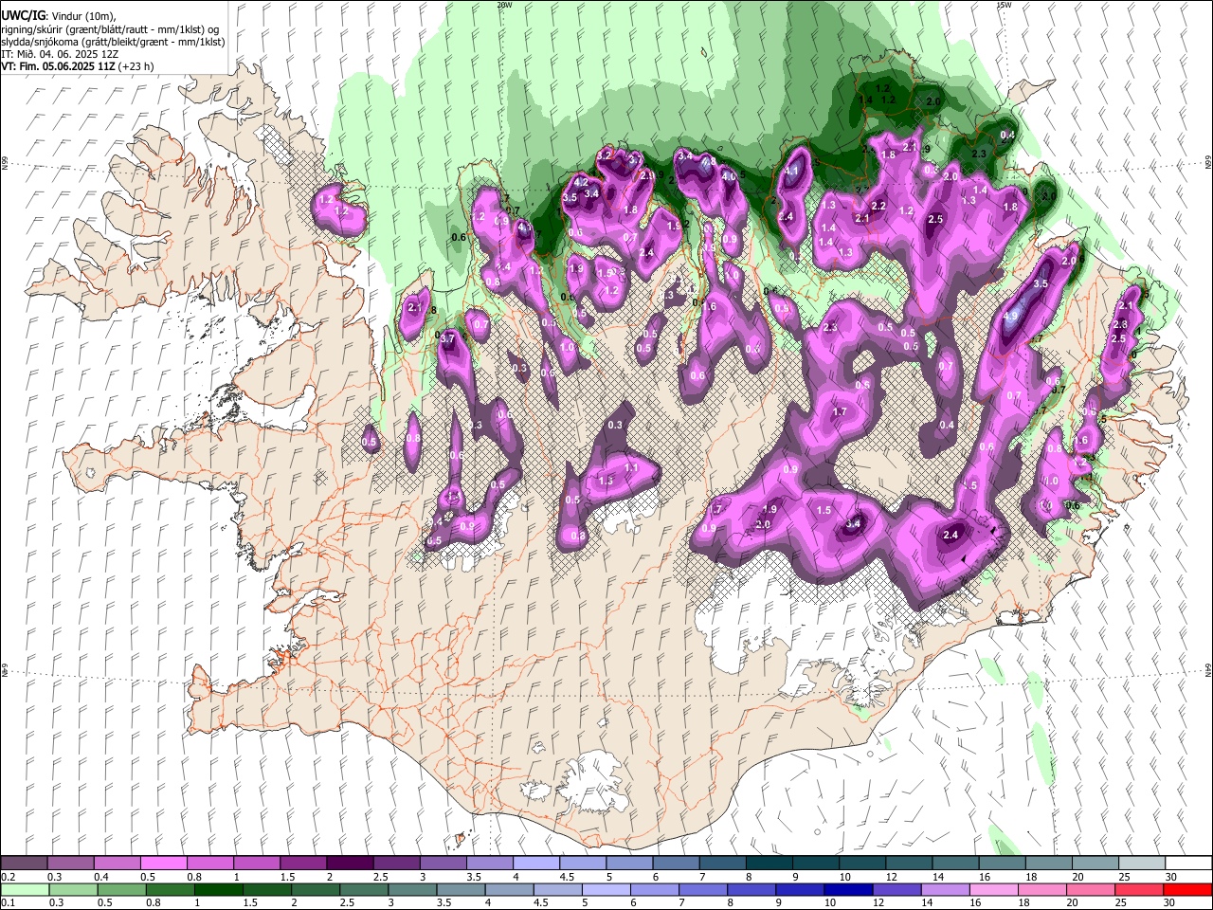
Task: Click the '25' label in the lower legend row
Action: coord(1122,902)
